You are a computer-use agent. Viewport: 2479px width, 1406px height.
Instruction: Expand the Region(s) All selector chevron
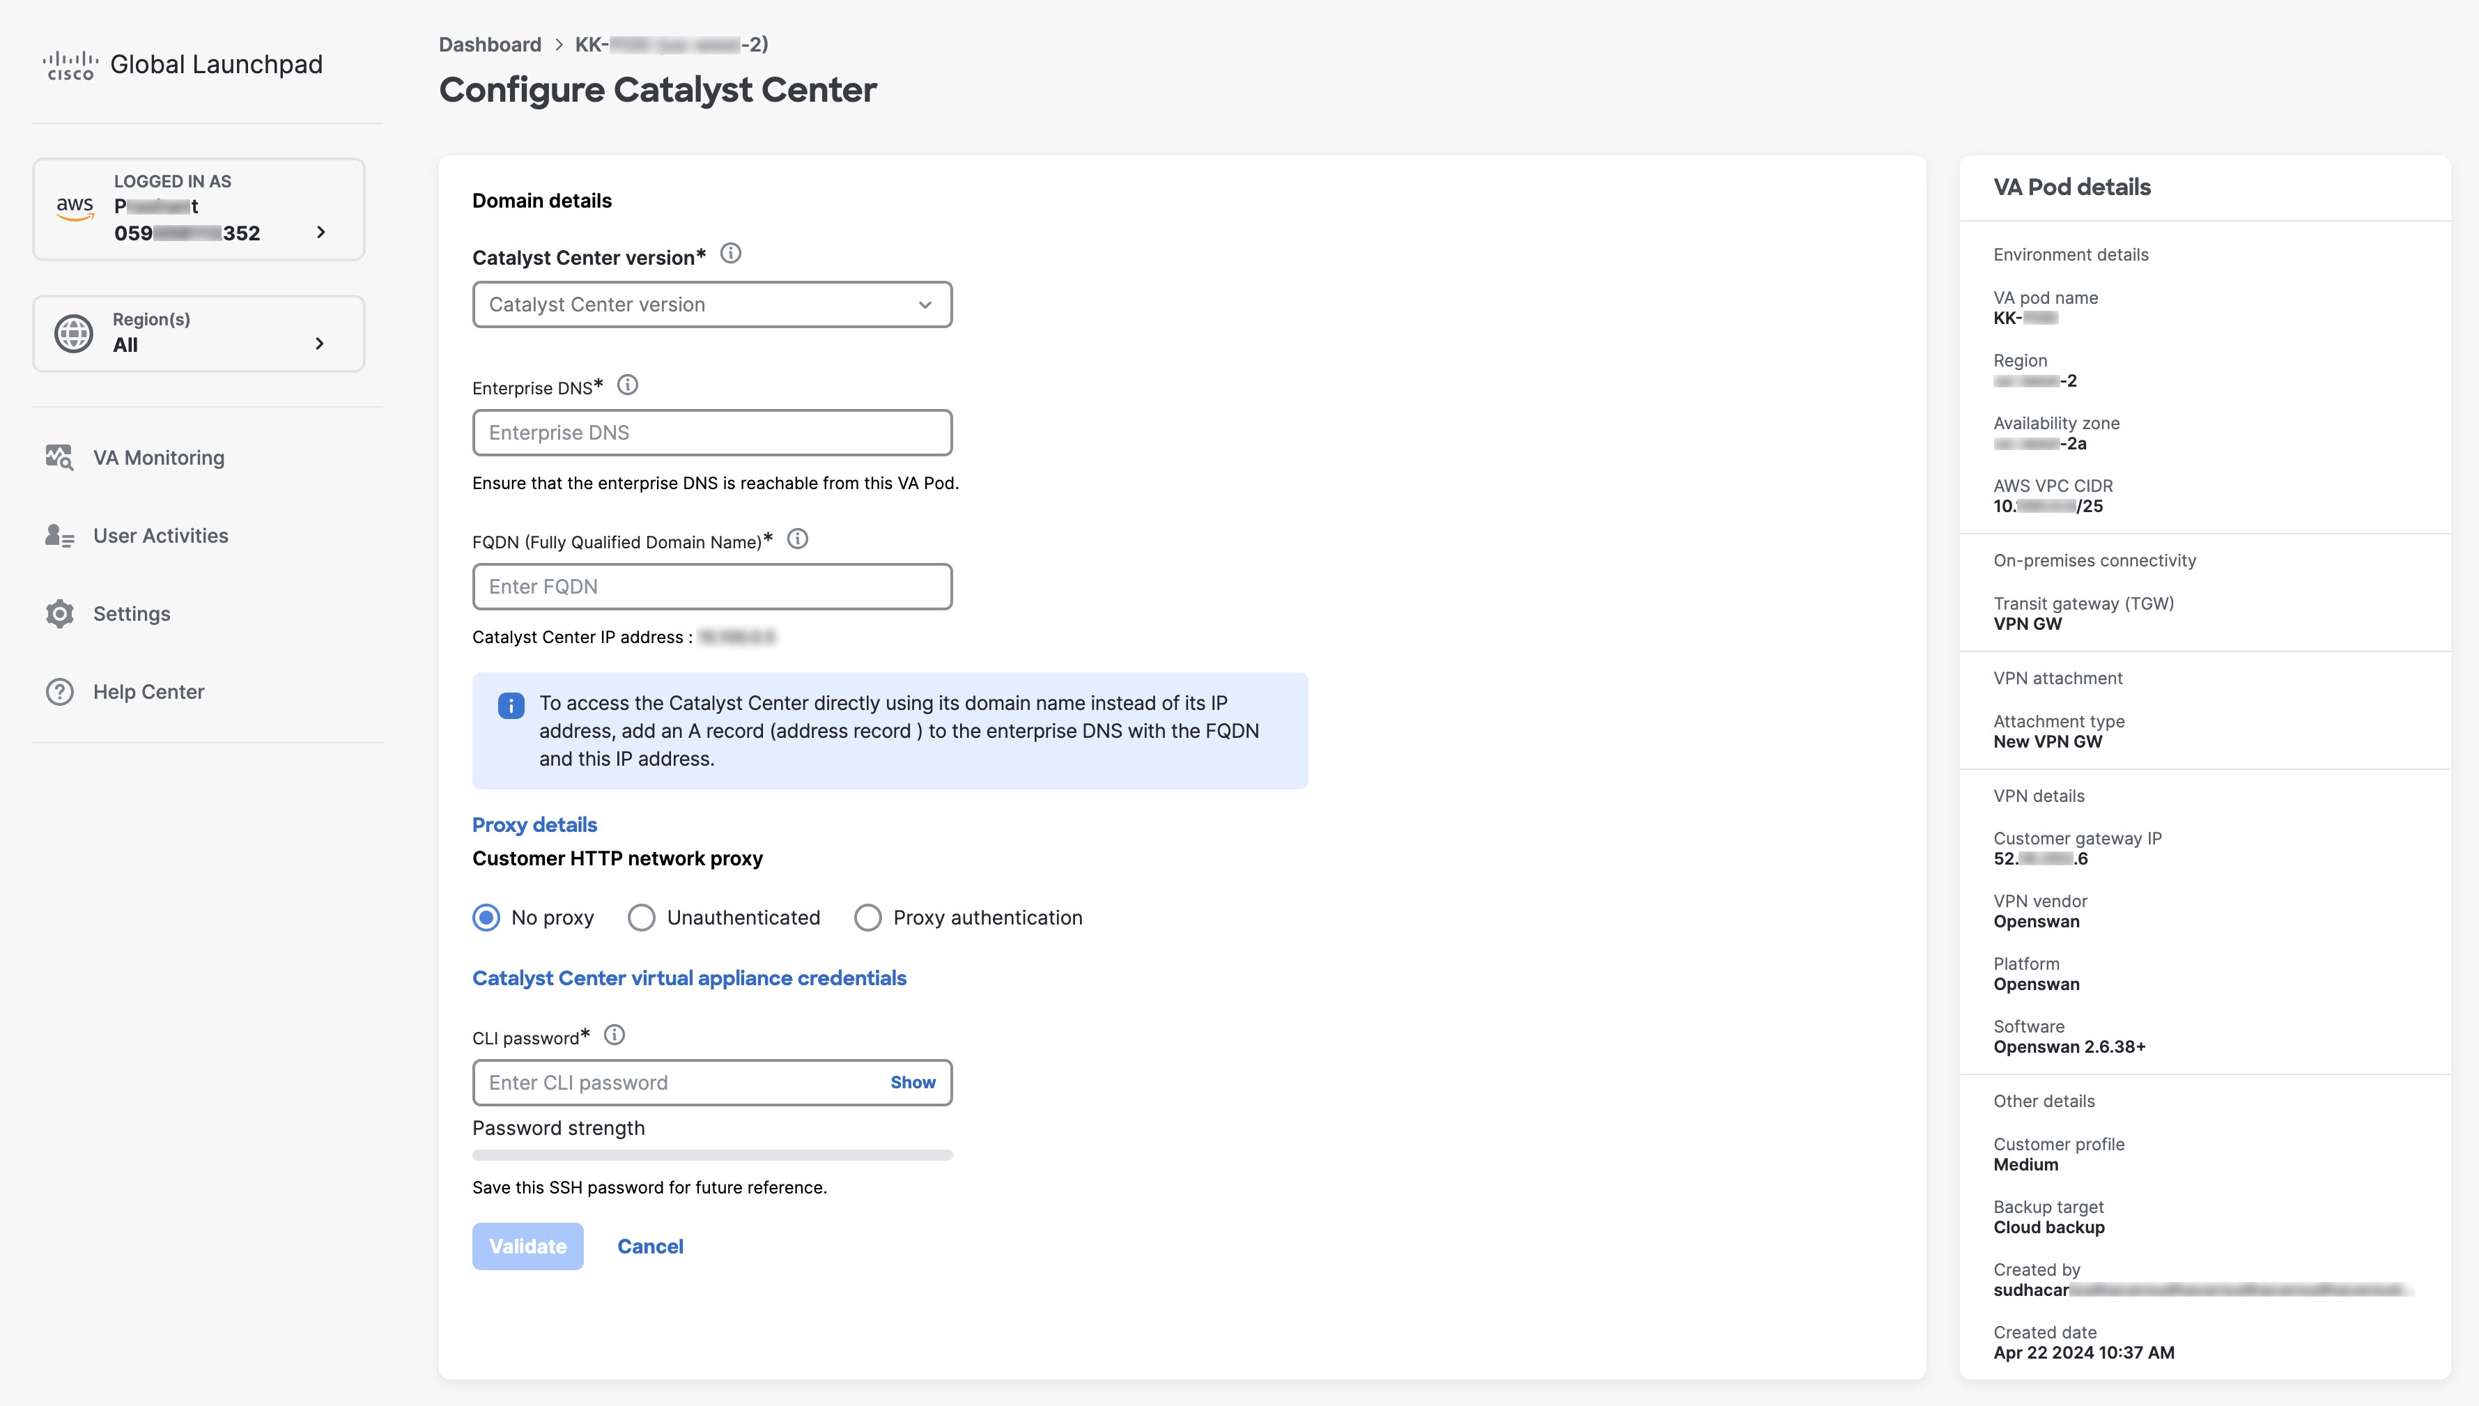(x=320, y=343)
